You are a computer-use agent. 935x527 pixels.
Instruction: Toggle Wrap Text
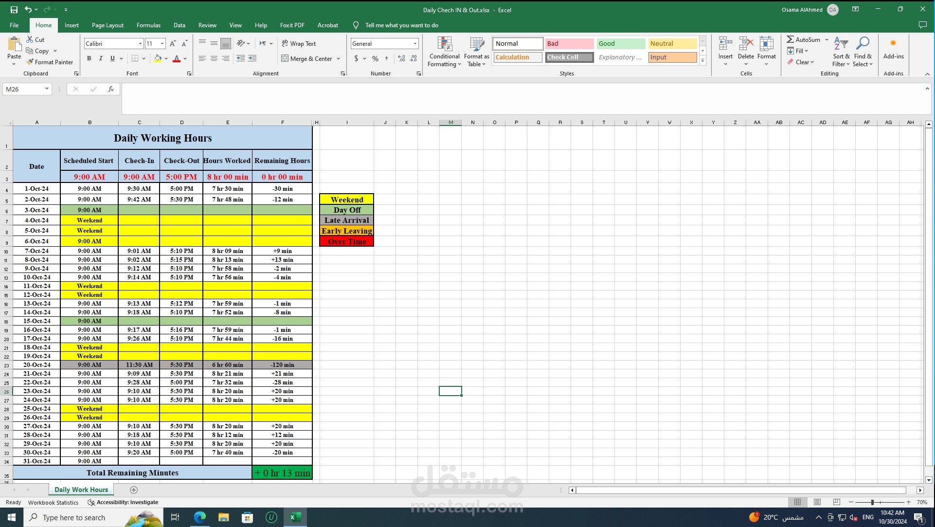(x=299, y=43)
